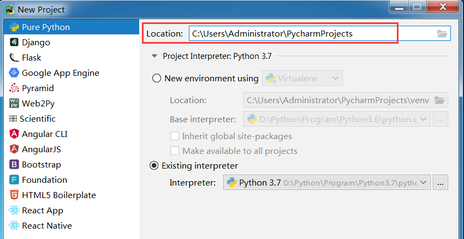Click the Web2Py icon
This screenshot has width=464, height=239.
14,104
